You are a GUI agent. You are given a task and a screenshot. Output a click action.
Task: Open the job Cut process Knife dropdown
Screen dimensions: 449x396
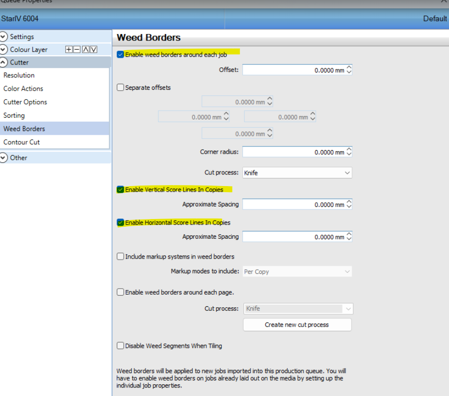297,173
